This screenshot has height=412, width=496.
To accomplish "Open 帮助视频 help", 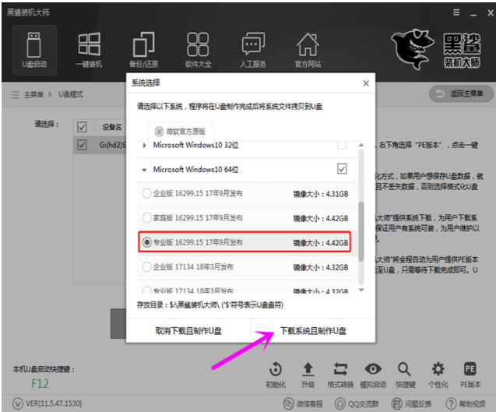I will (x=466, y=403).
